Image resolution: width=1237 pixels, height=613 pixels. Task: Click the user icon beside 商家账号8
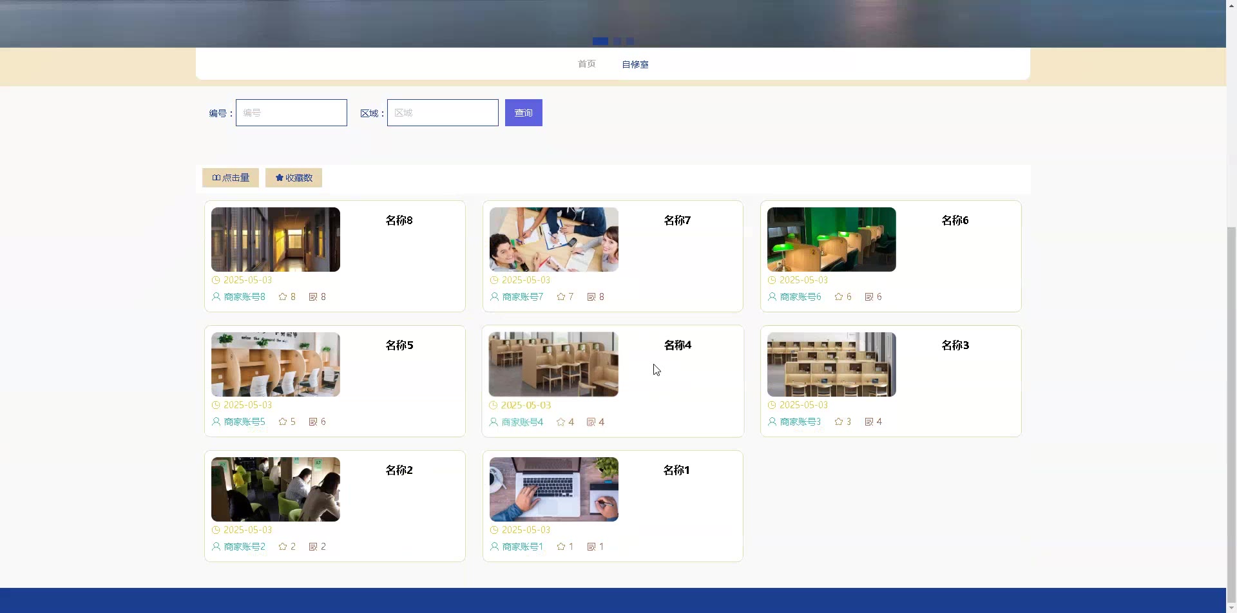coord(216,297)
